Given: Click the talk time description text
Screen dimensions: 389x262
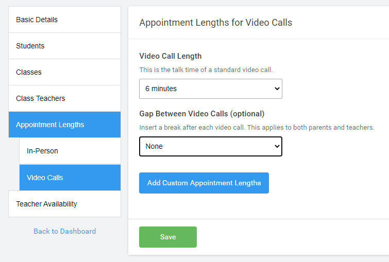Looking at the screenshot, I should click(206, 69).
